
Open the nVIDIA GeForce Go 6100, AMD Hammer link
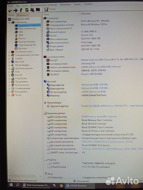(101, 67)
